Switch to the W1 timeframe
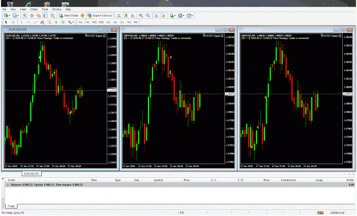This screenshot has height=216, width=357. pyautogui.click(x=129, y=22)
